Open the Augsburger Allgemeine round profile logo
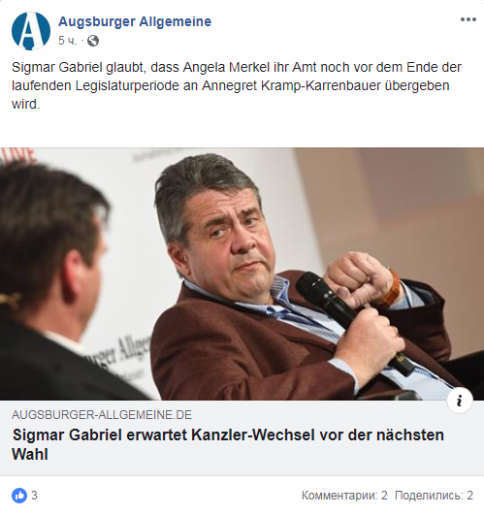 (x=31, y=30)
